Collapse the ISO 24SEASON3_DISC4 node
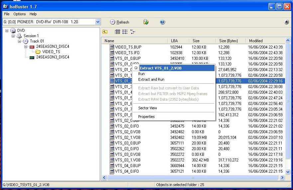The width and height of the screenshot is (293, 190). (x=26, y=47)
